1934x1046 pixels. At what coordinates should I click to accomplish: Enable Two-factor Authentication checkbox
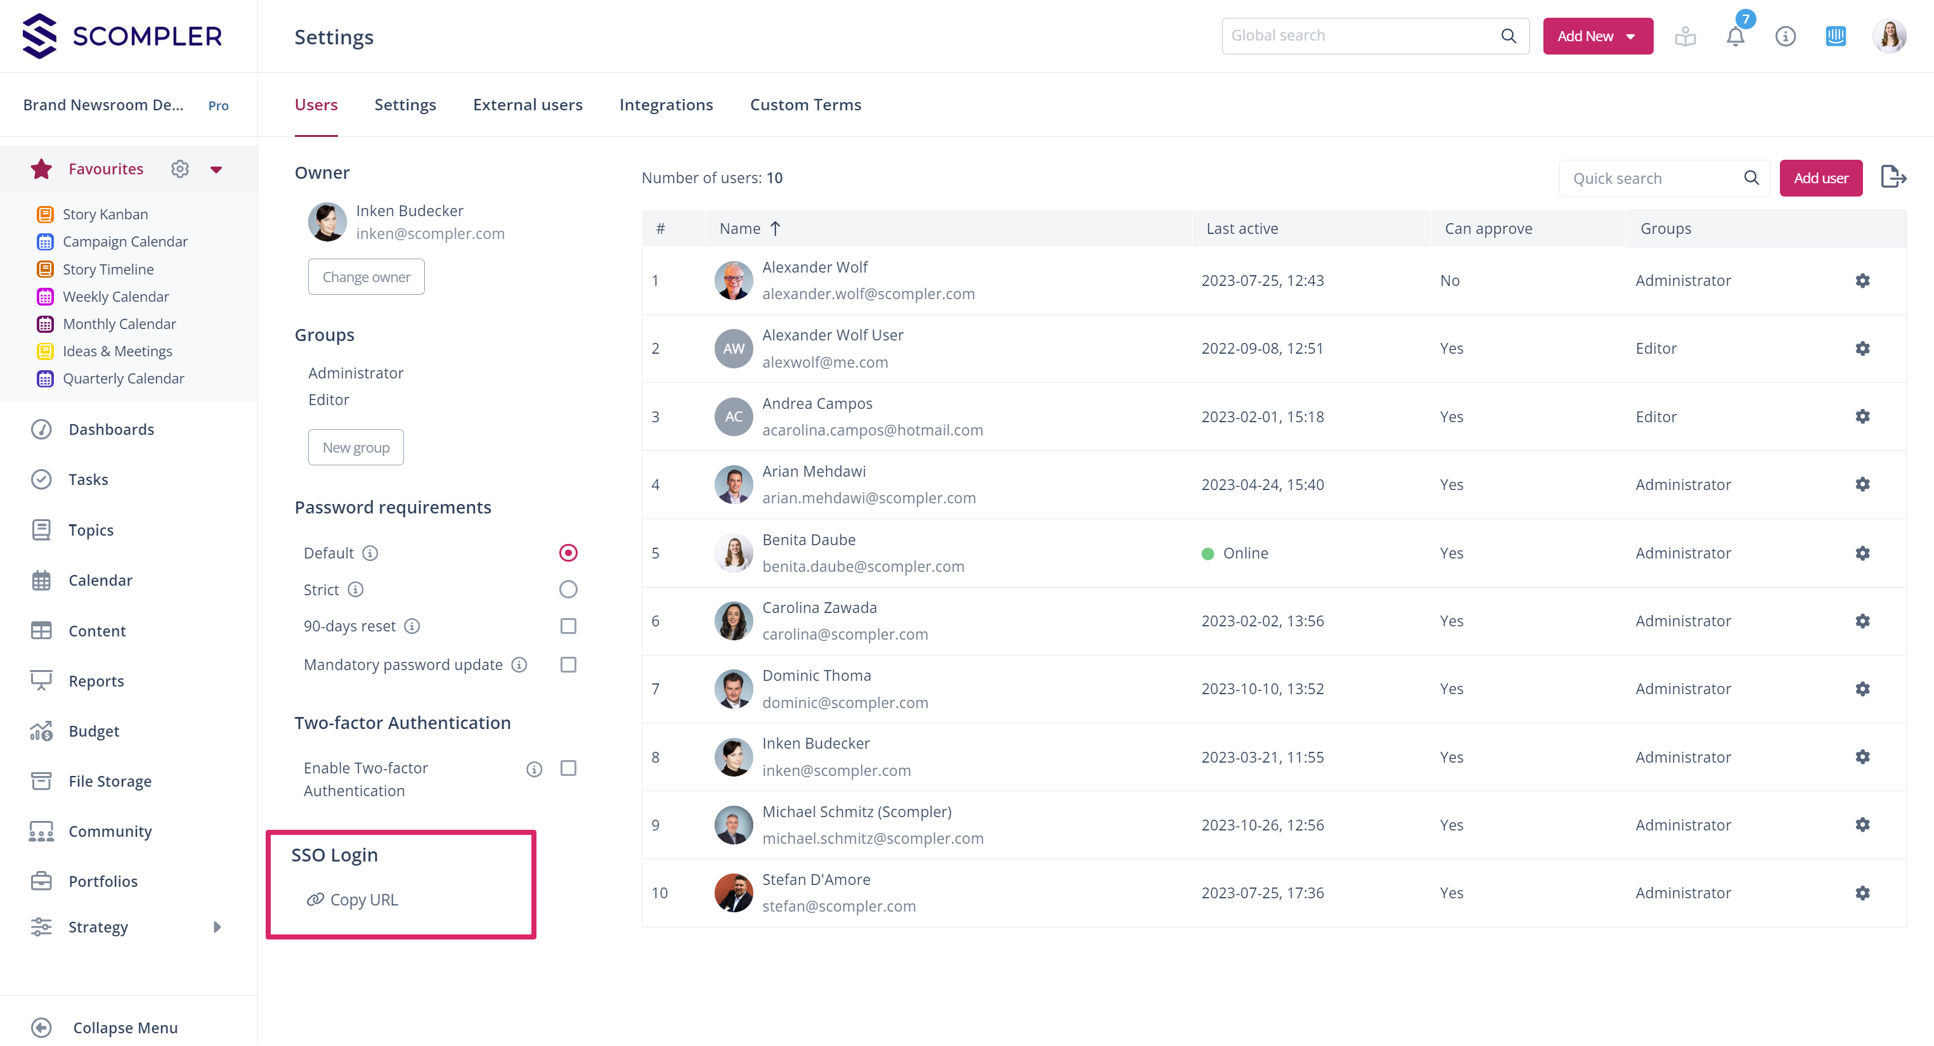[x=568, y=768]
